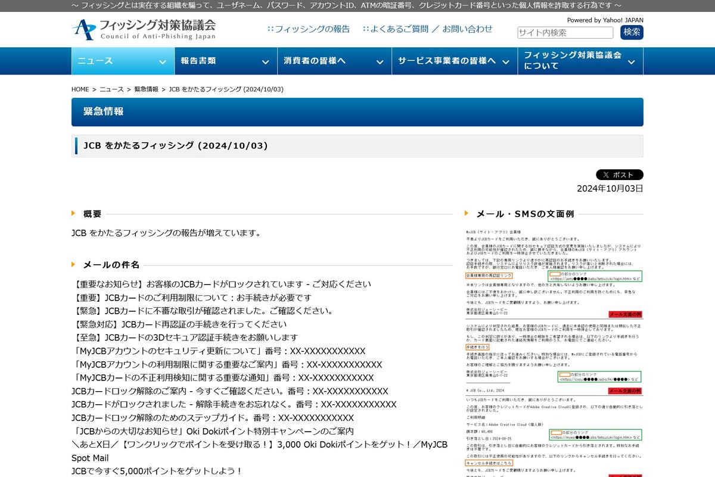Click subject line 【緊急対応】JCBカード再認証

(x=179, y=324)
